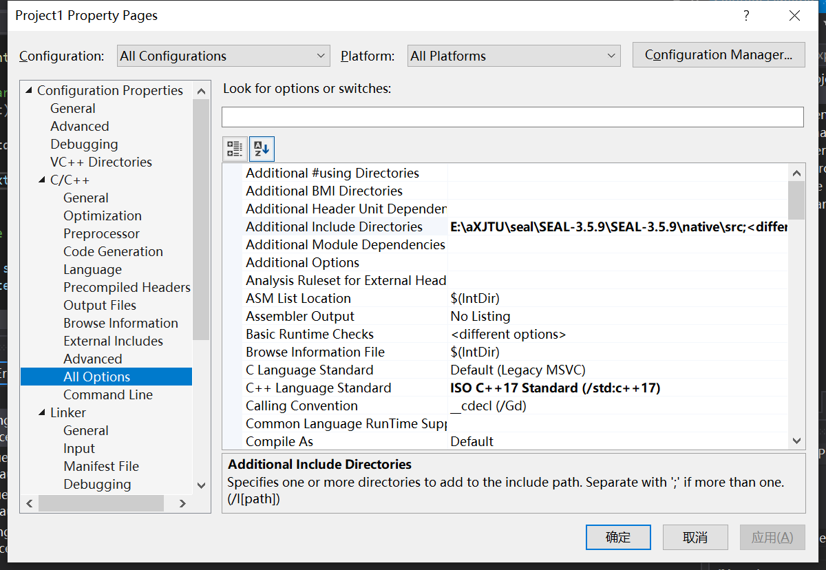Image resolution: width=826 pixels, height=570 pixels.
Task: Click the property list scrollbar down arrow
Action: (x=796, y=440)
